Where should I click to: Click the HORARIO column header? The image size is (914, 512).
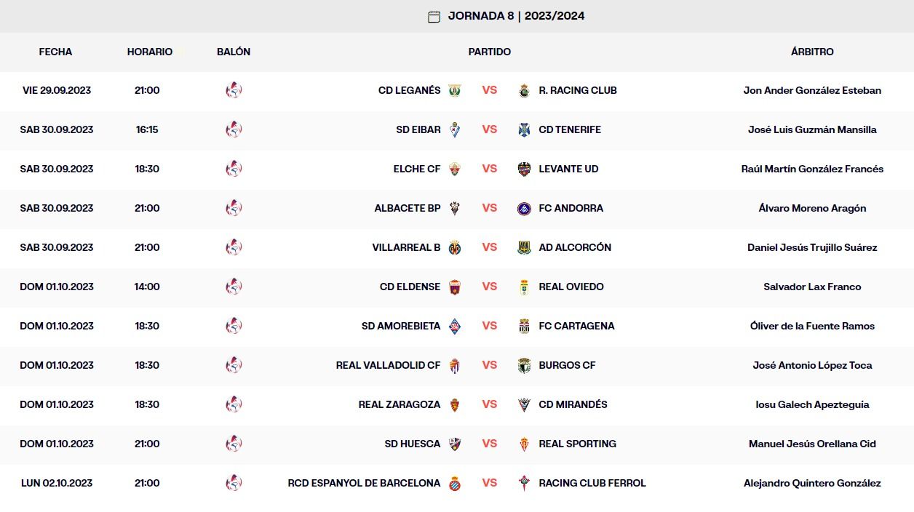click(x=150, y=52)
